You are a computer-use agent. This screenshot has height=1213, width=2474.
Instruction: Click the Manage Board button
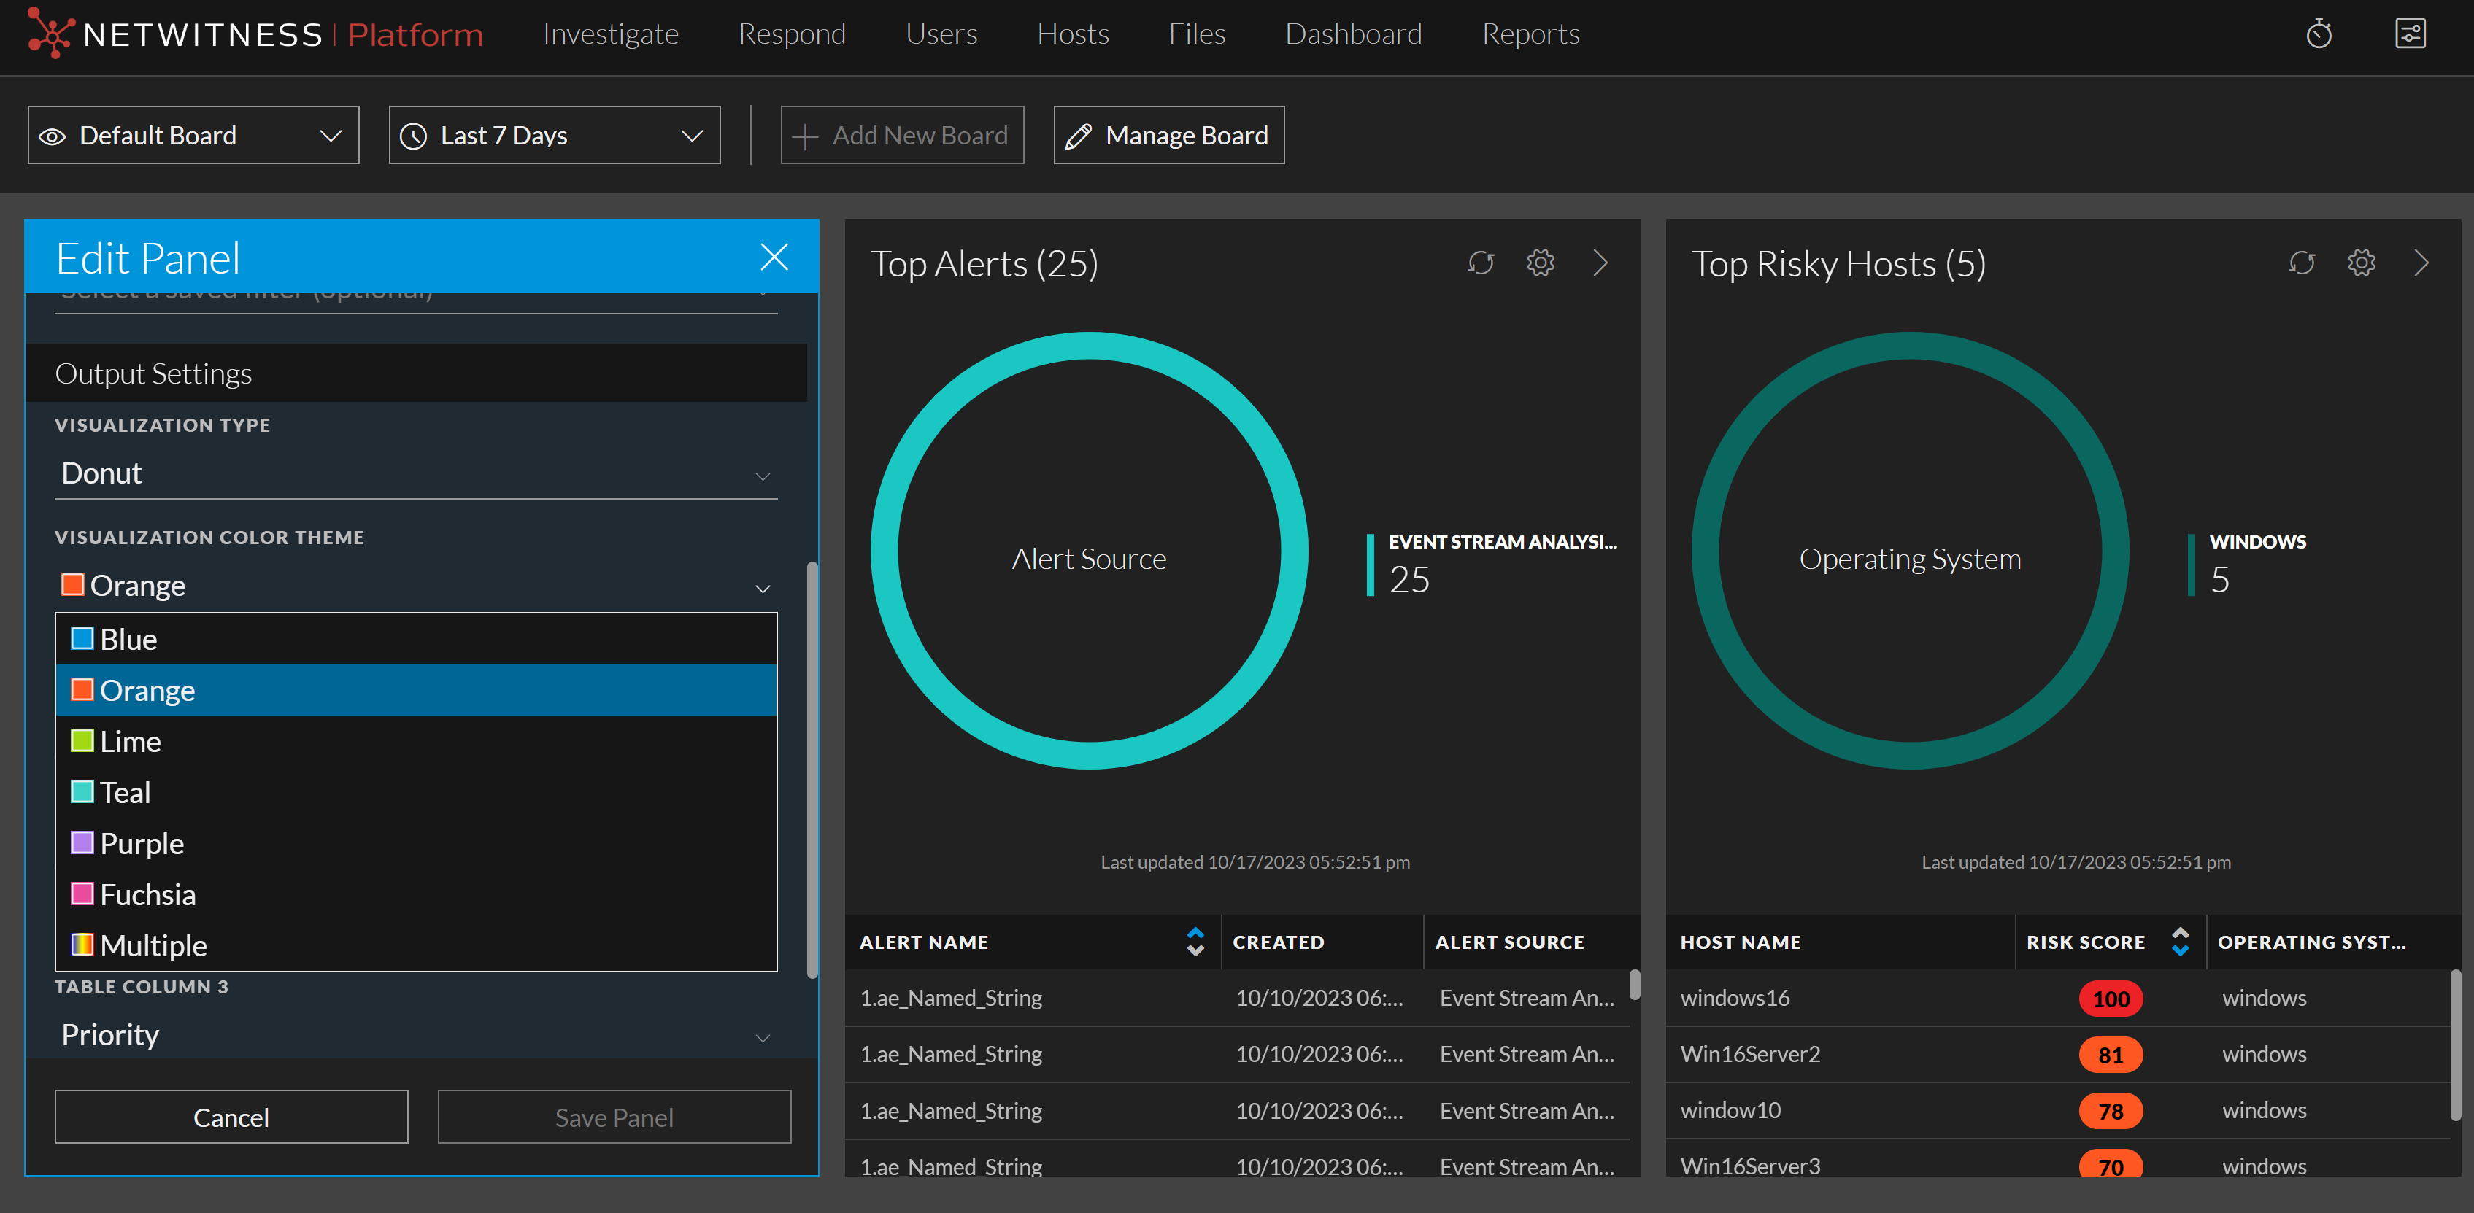[x=1168, y=136]
